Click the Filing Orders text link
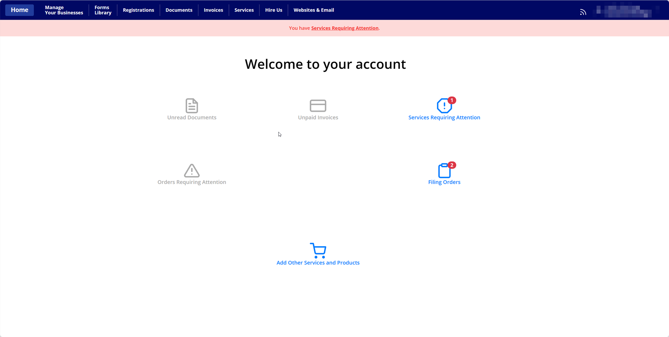The width and height of the screenshot is (669, 337). pos(444,182)
